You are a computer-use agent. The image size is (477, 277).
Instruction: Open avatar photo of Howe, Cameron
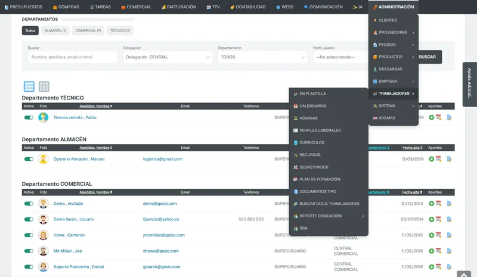(43, 235)
